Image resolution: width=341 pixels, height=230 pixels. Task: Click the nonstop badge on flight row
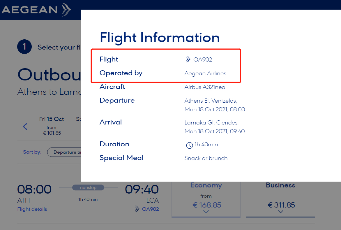pyautogui.click(x=88, y=187)
